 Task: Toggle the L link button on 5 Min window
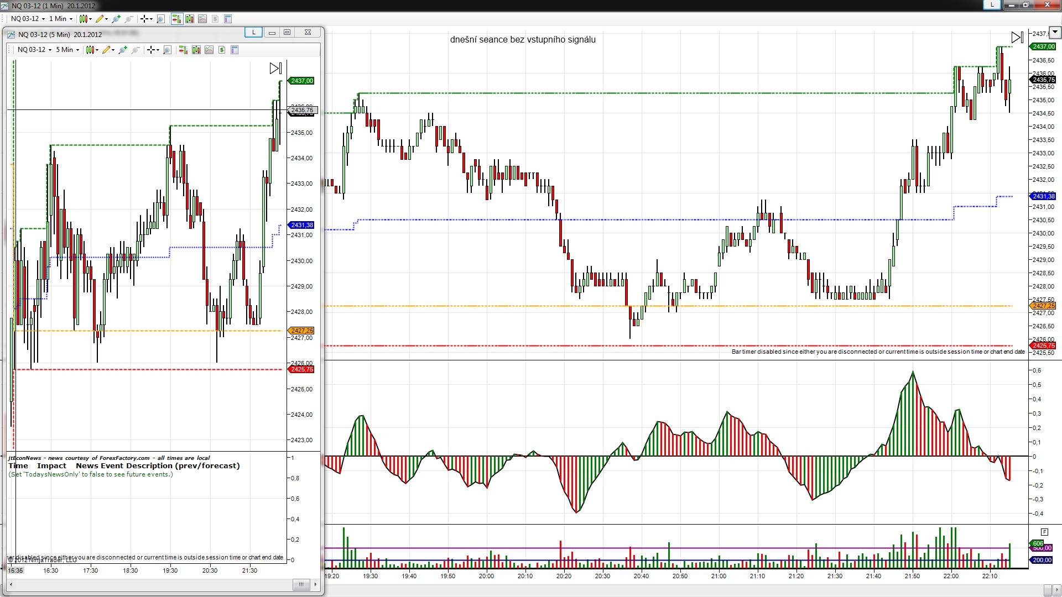click(x=254, y=32)
